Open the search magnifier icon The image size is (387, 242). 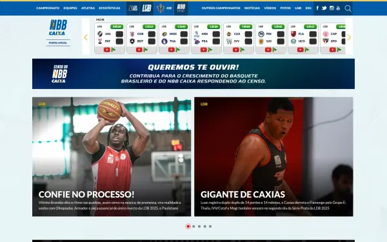[348, 8]
